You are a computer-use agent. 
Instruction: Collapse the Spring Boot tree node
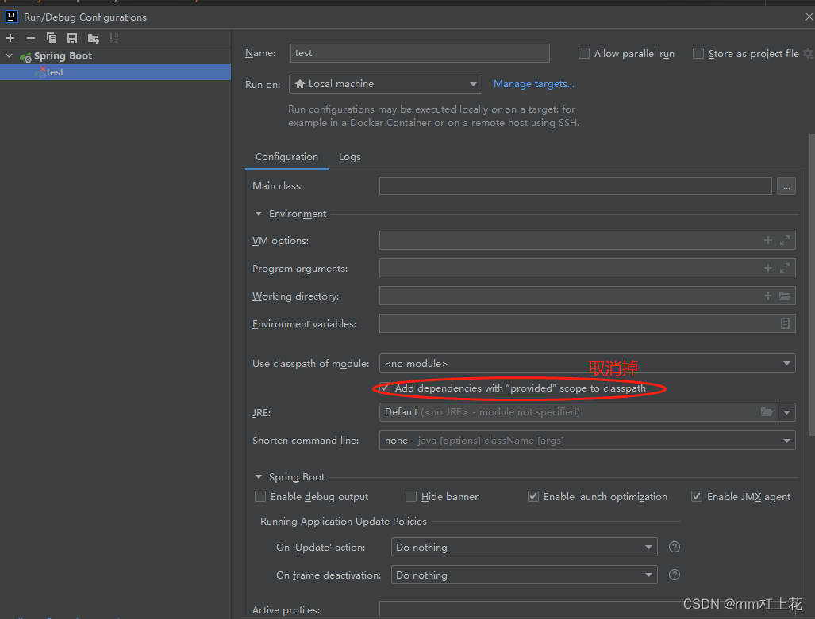coord(10,55)
